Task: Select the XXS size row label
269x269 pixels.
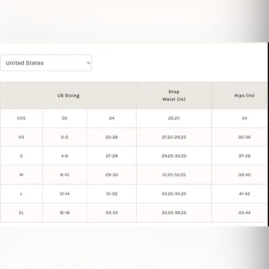Action: (x=21, y=118)
